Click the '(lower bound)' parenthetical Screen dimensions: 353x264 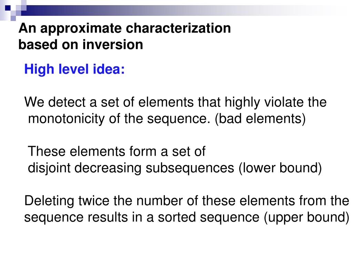click(280, 168)
